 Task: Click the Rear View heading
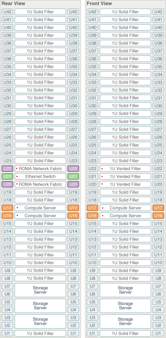point(13,4)
